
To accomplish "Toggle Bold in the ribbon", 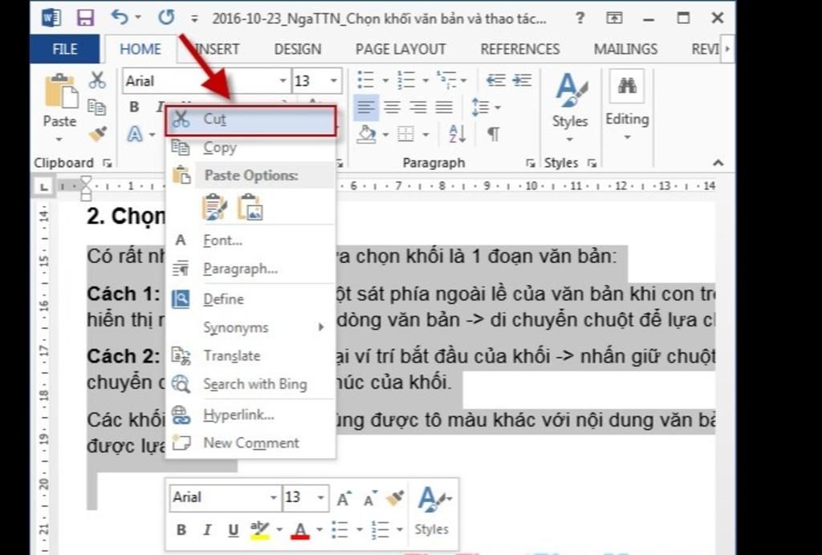I will pos(134,107).
